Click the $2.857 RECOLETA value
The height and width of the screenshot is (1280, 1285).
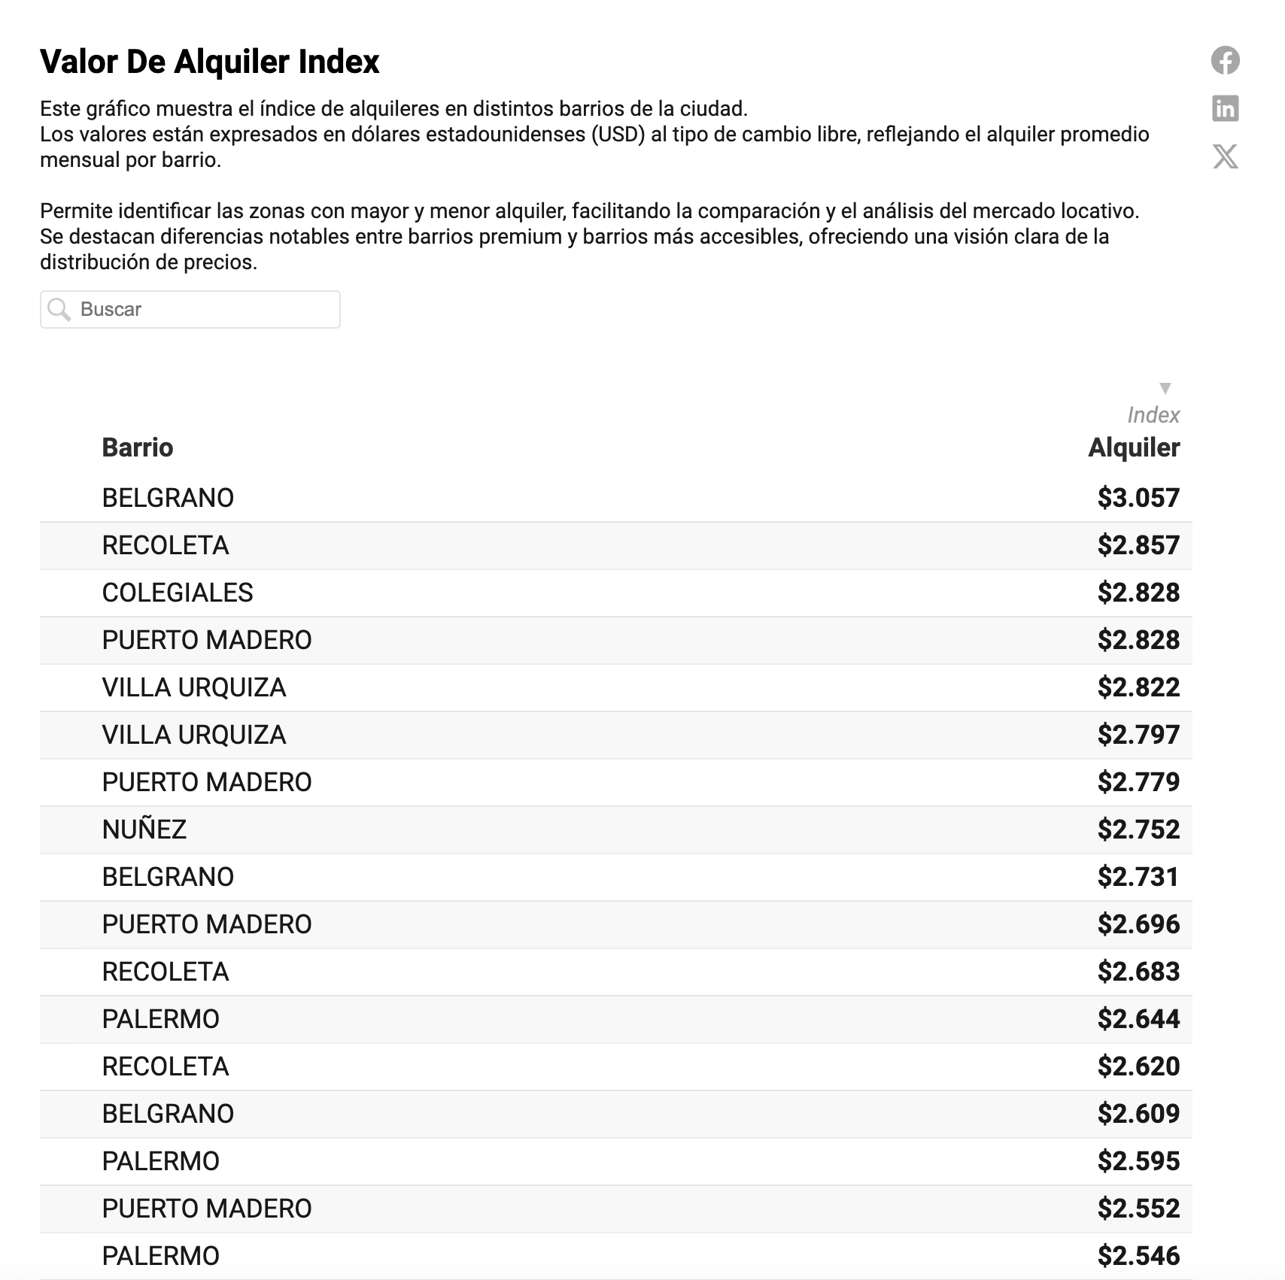(x=1138, y=545)
